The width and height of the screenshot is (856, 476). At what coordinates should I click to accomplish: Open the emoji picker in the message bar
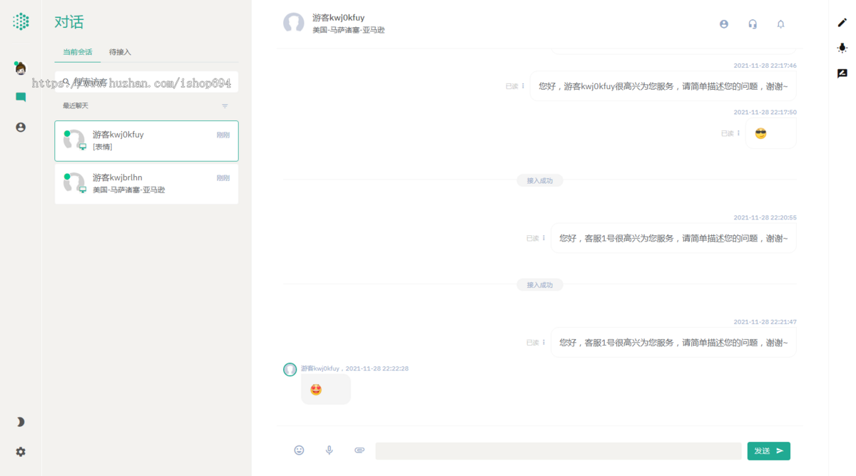tap(299, 450)
